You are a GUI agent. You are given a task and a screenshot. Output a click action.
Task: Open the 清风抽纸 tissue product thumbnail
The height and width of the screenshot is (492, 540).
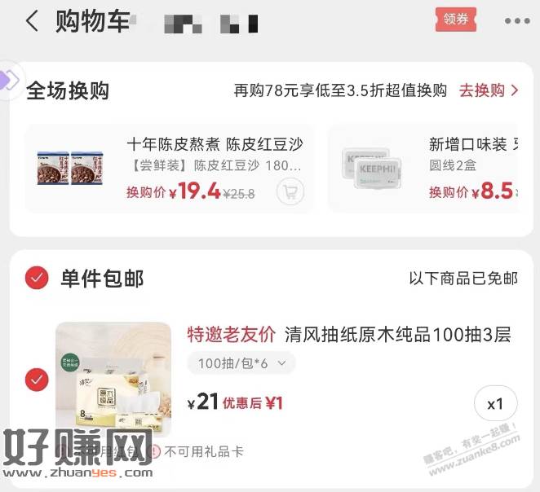point(113,380)
